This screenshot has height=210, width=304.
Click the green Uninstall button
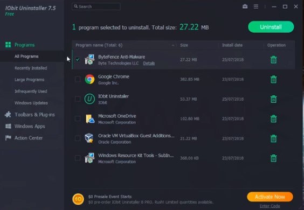click(x=271, y=27)
